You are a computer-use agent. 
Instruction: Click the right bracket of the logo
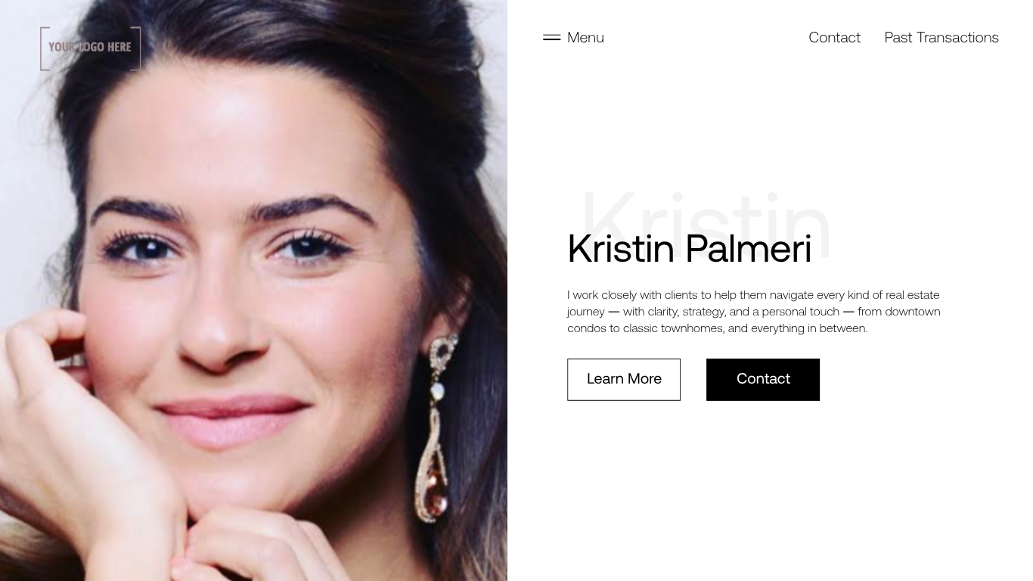pos(137,48)
